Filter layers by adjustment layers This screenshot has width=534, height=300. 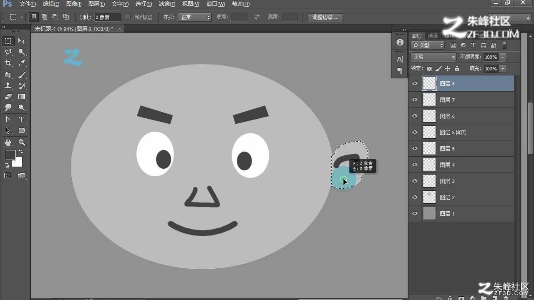[x=463, y=45]
